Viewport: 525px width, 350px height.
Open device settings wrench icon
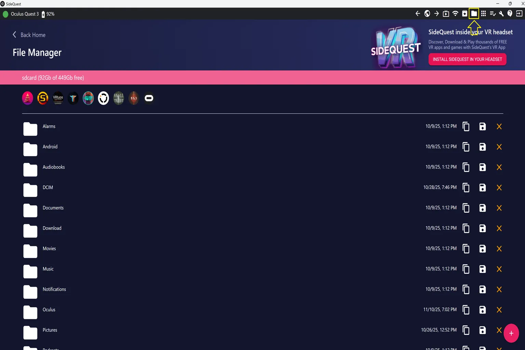pos(501,14)
